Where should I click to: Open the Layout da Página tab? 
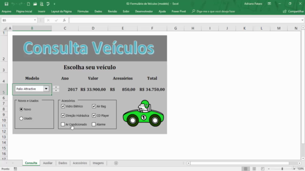(x=61, y=11)
